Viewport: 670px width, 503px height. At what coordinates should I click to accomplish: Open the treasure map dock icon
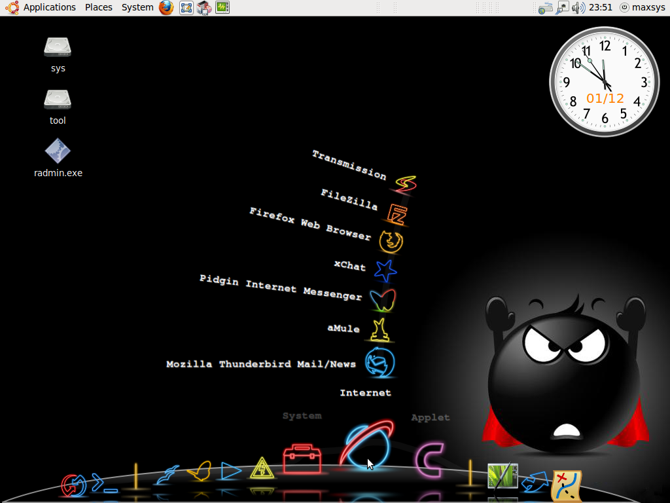(x=567, y=485)
